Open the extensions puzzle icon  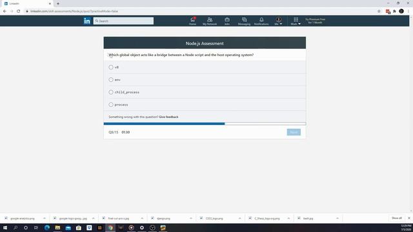(x=394, y=12)
